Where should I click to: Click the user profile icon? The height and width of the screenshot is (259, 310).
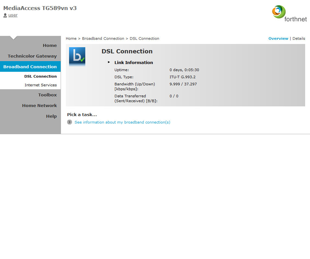point(5,15)
